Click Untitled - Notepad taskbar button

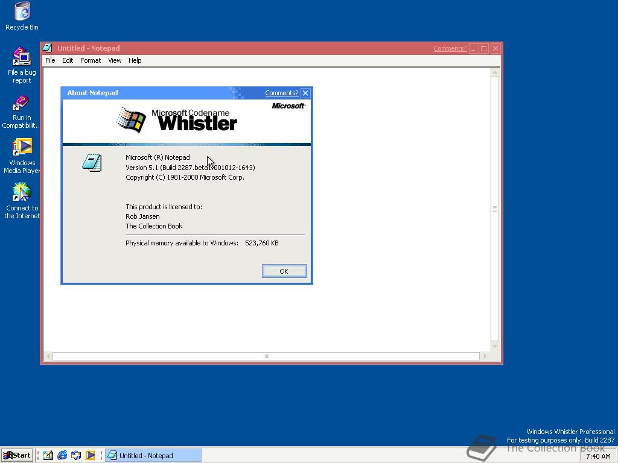coord(153,456)
